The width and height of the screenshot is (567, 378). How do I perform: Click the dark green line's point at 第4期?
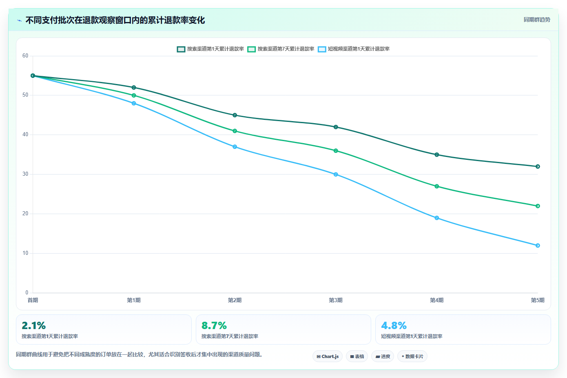click(x=437, y=155)
